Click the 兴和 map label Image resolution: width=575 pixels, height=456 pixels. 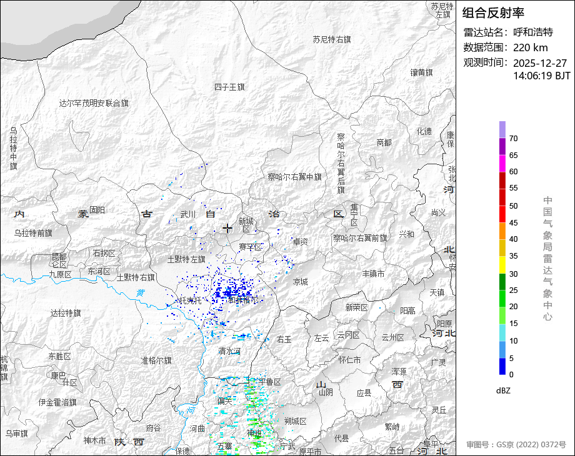(406, 234)
